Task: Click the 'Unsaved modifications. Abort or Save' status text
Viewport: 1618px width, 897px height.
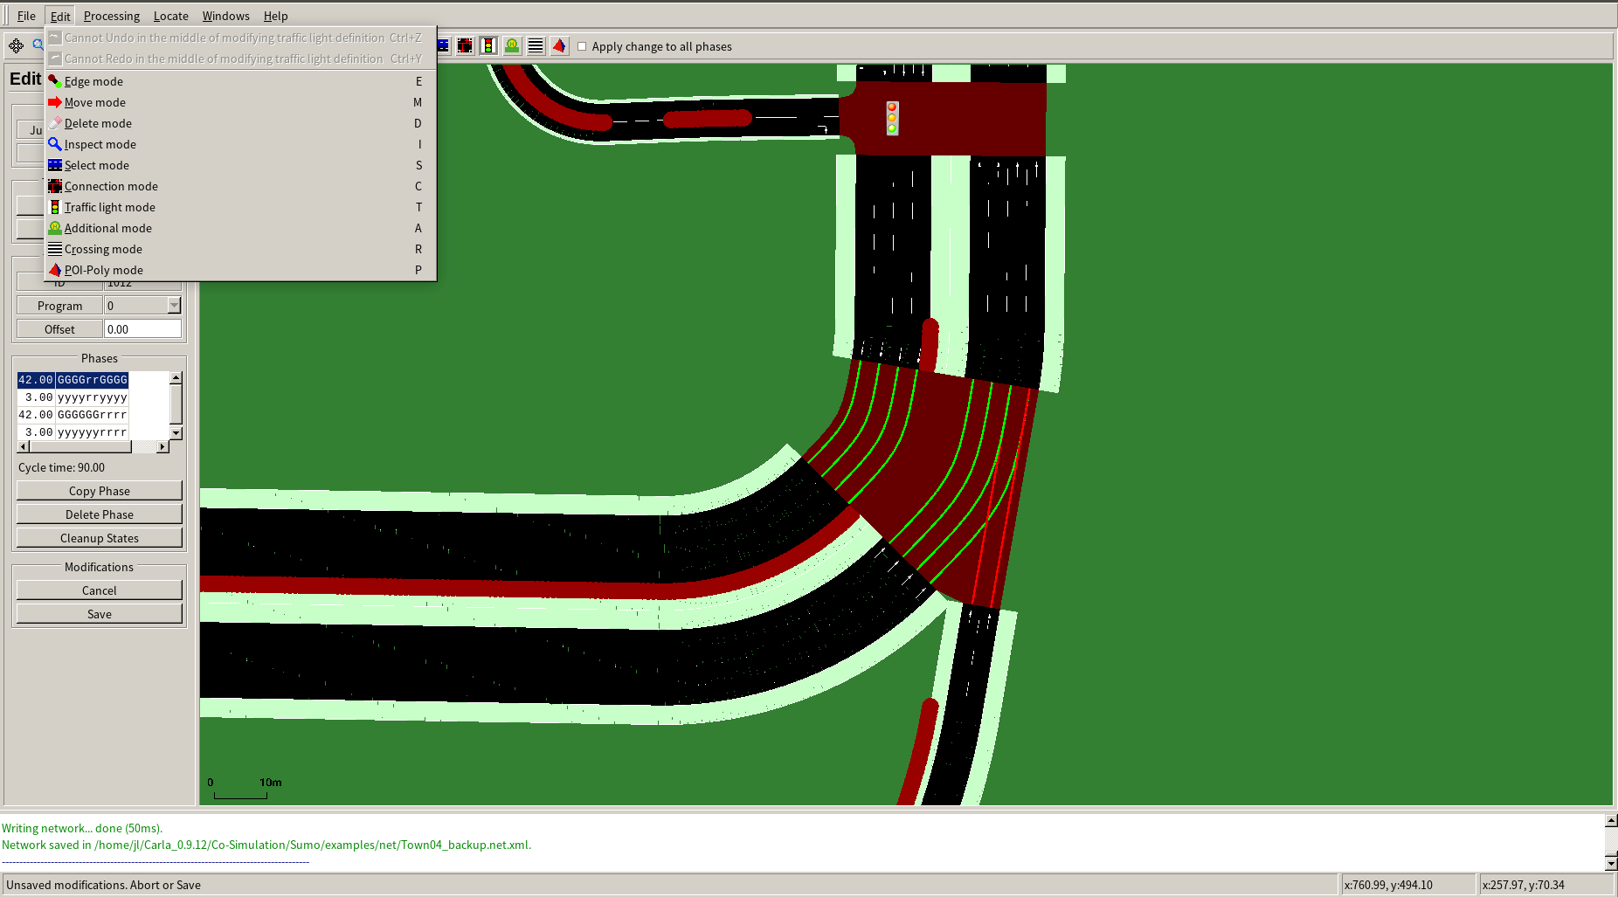Action: (x=103, y=885)
